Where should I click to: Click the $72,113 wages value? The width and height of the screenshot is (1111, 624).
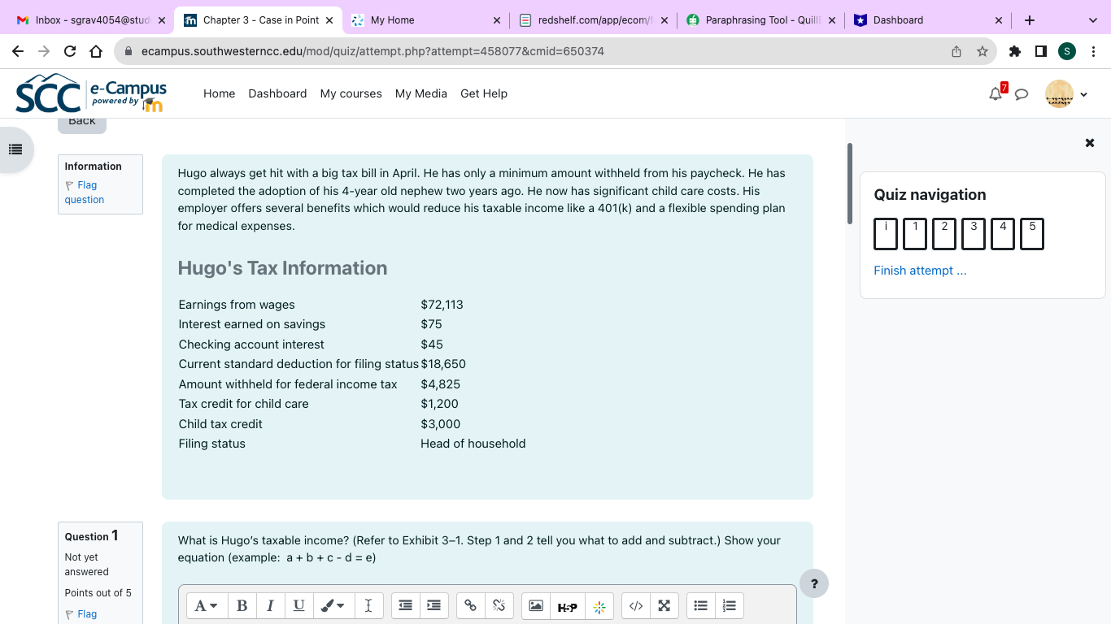point(442,305)
